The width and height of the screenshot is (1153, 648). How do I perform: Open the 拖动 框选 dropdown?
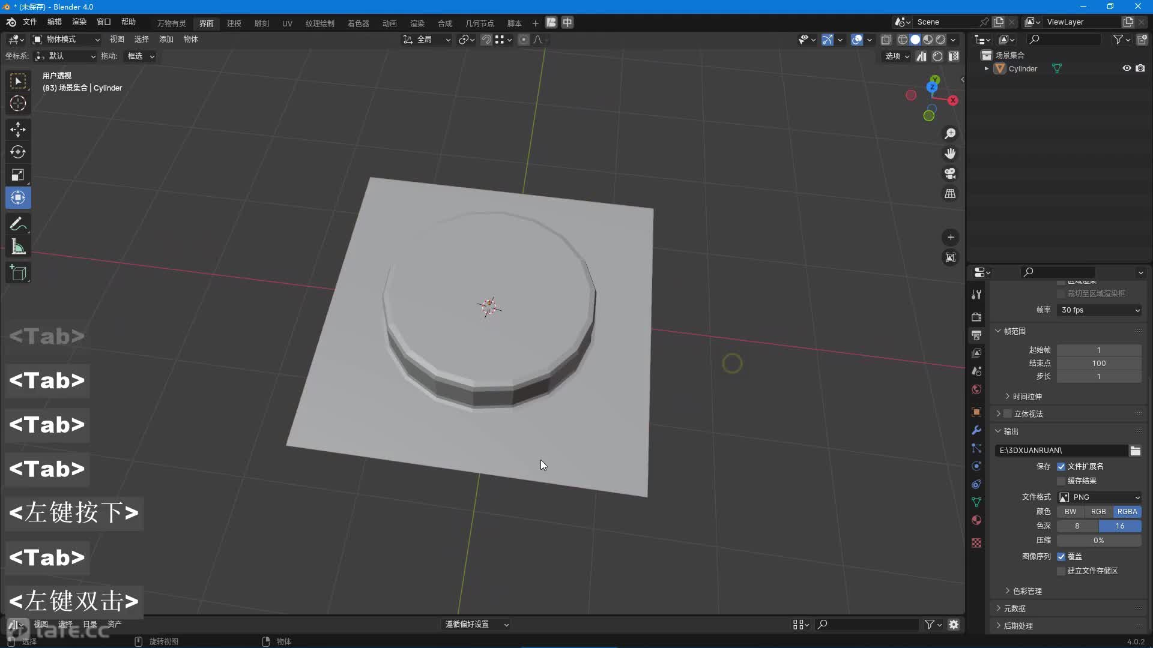141,56
